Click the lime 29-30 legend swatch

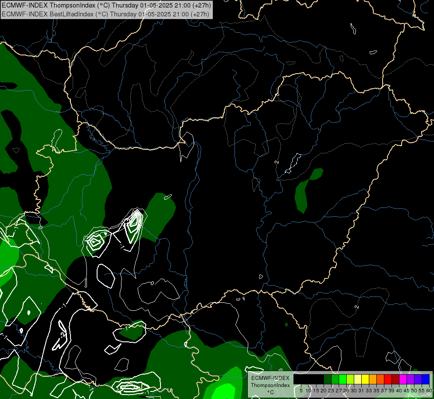click(350, 379)
